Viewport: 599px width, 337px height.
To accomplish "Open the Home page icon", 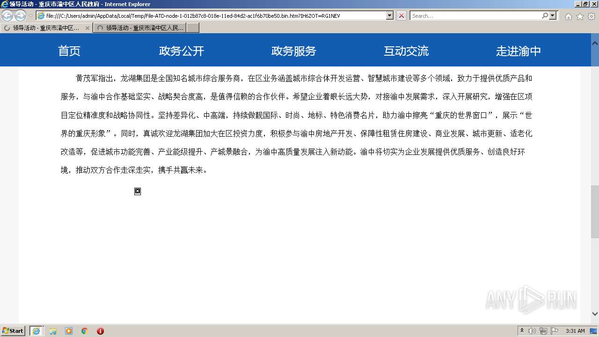I will click(x=568, y=16).
